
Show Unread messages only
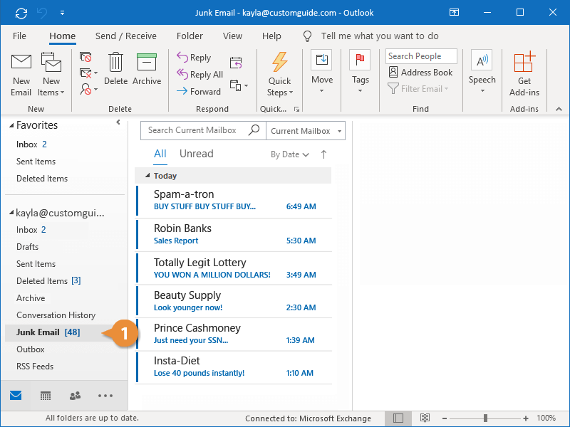197,154
